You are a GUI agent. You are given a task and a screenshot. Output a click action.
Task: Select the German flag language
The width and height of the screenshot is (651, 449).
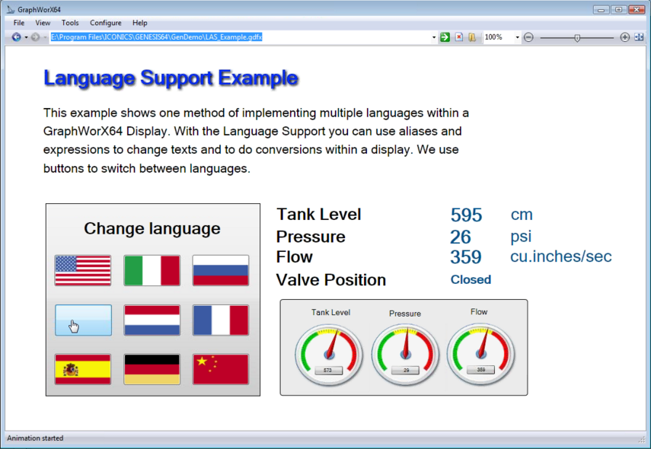(x=152, y=369)
